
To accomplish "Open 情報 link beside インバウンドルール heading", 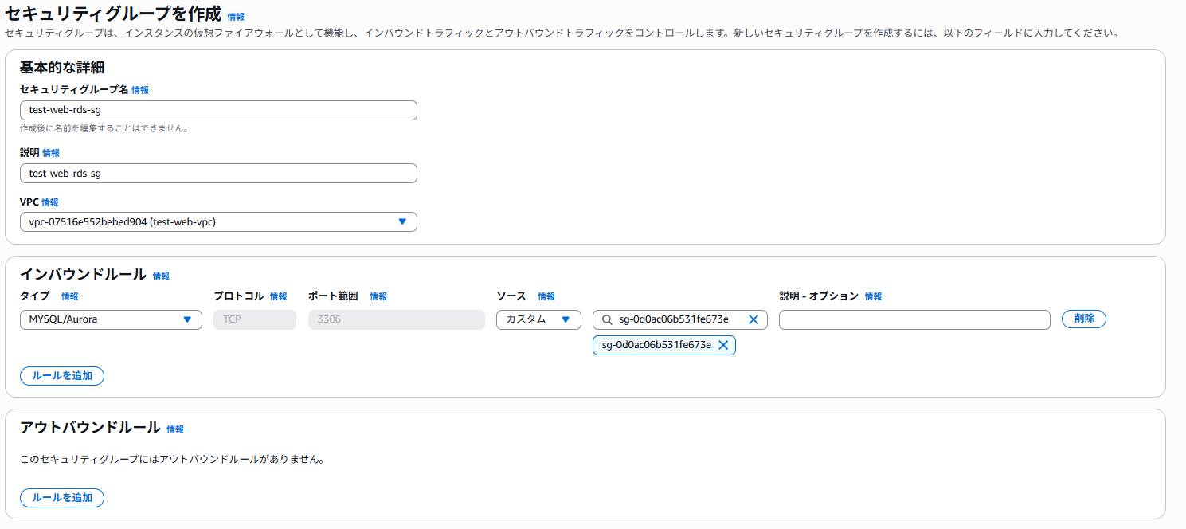I will (161, 276).
